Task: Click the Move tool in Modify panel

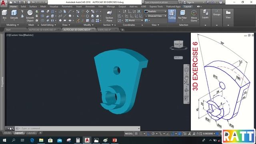Action: 88,12
